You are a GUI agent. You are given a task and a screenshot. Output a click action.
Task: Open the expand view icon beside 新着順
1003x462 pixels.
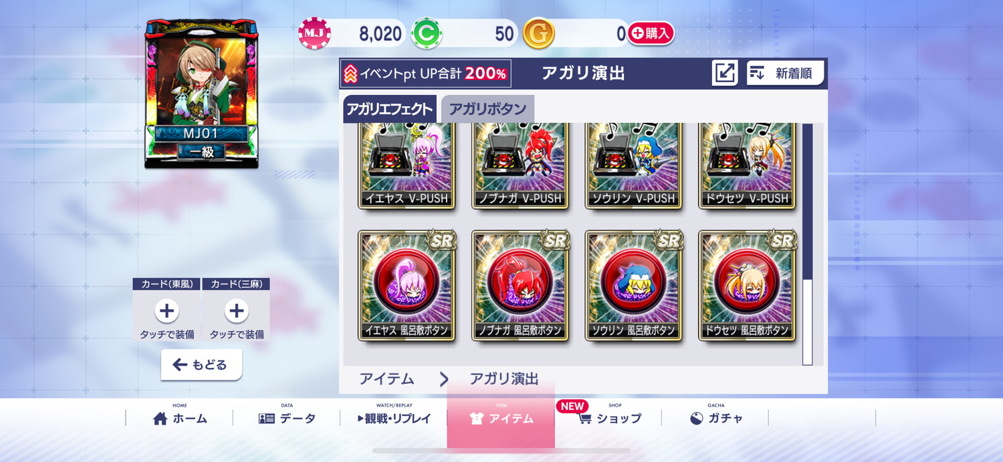click(725, 73)
